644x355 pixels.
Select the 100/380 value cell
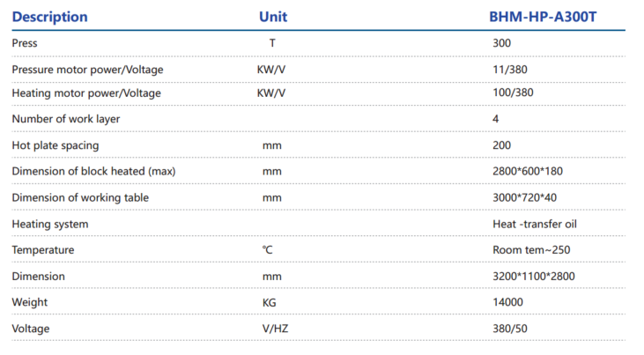pyautogui.click(x=513, y=92)
